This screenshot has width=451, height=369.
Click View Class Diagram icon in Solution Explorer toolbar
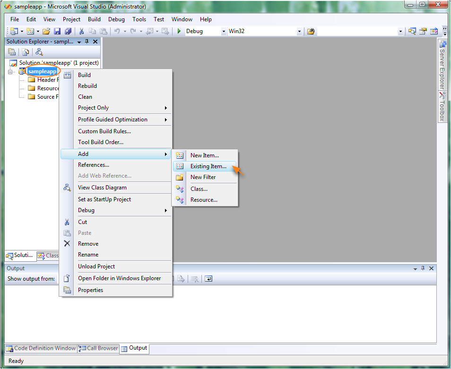point(39,52)
